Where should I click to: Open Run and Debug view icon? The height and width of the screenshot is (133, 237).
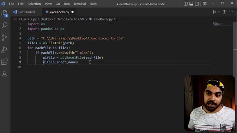tap(4, 50)
